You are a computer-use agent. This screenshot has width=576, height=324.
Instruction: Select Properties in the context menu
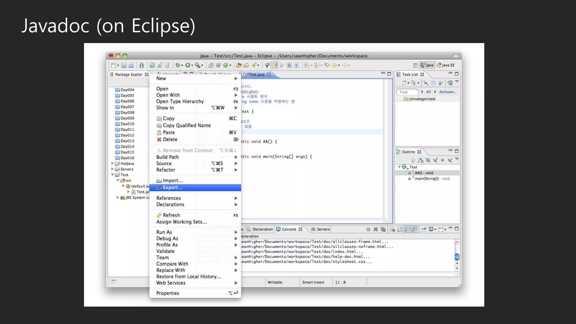pos(195,293)
